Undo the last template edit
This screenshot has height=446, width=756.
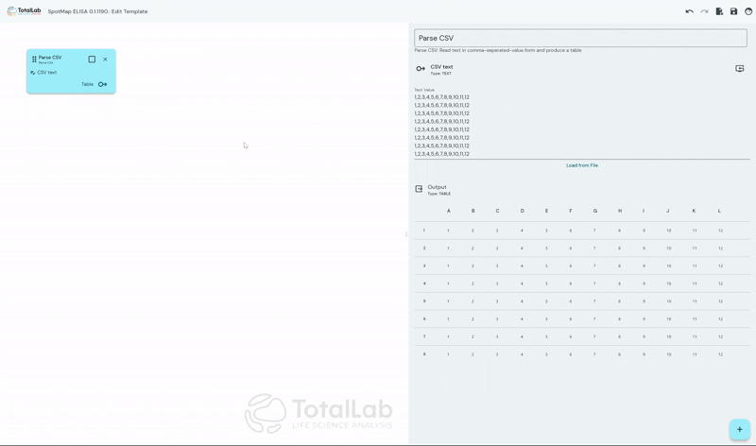(x=690, y=11)
